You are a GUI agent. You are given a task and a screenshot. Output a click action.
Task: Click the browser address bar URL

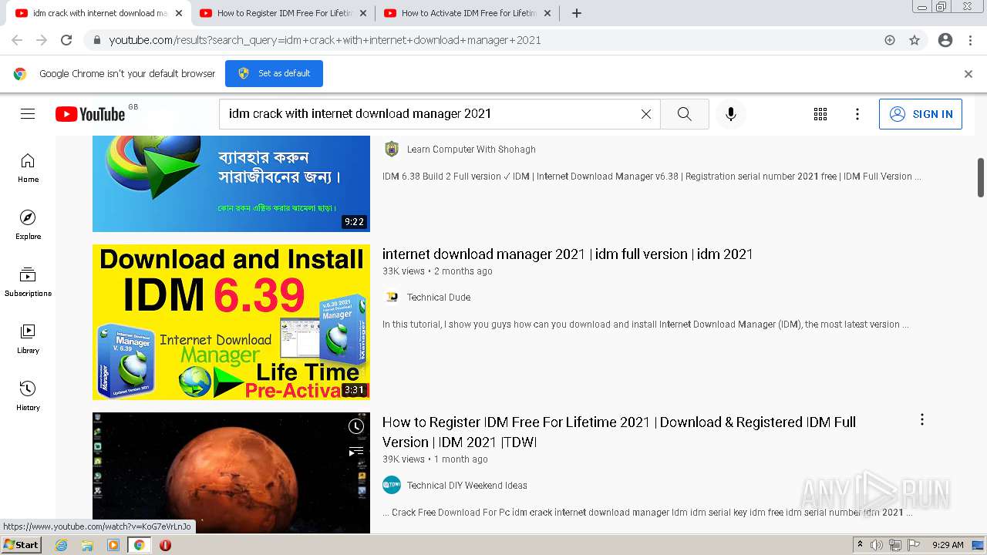tap(325, 40)
